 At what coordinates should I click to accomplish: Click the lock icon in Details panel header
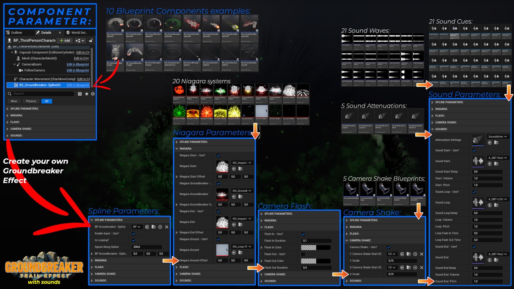(x=91, y=41)
